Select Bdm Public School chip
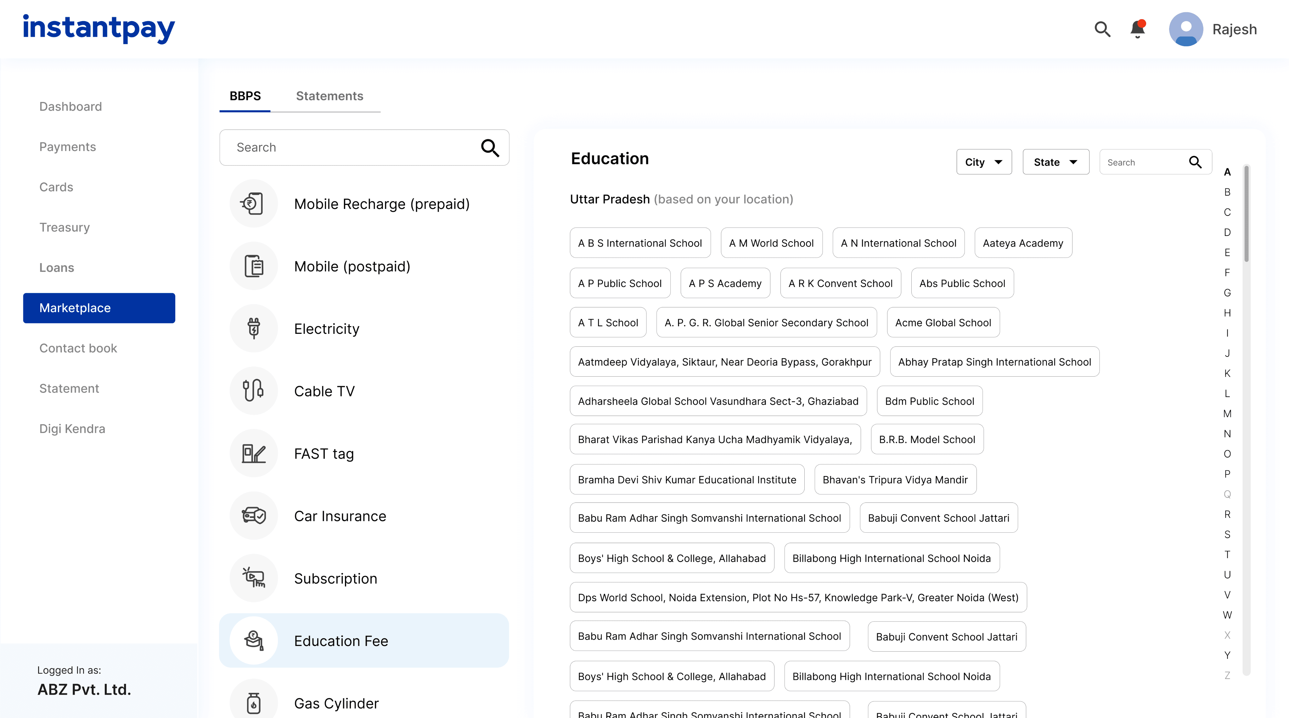Viewport: 1289px width, 718px height. (x=929, y=401)
